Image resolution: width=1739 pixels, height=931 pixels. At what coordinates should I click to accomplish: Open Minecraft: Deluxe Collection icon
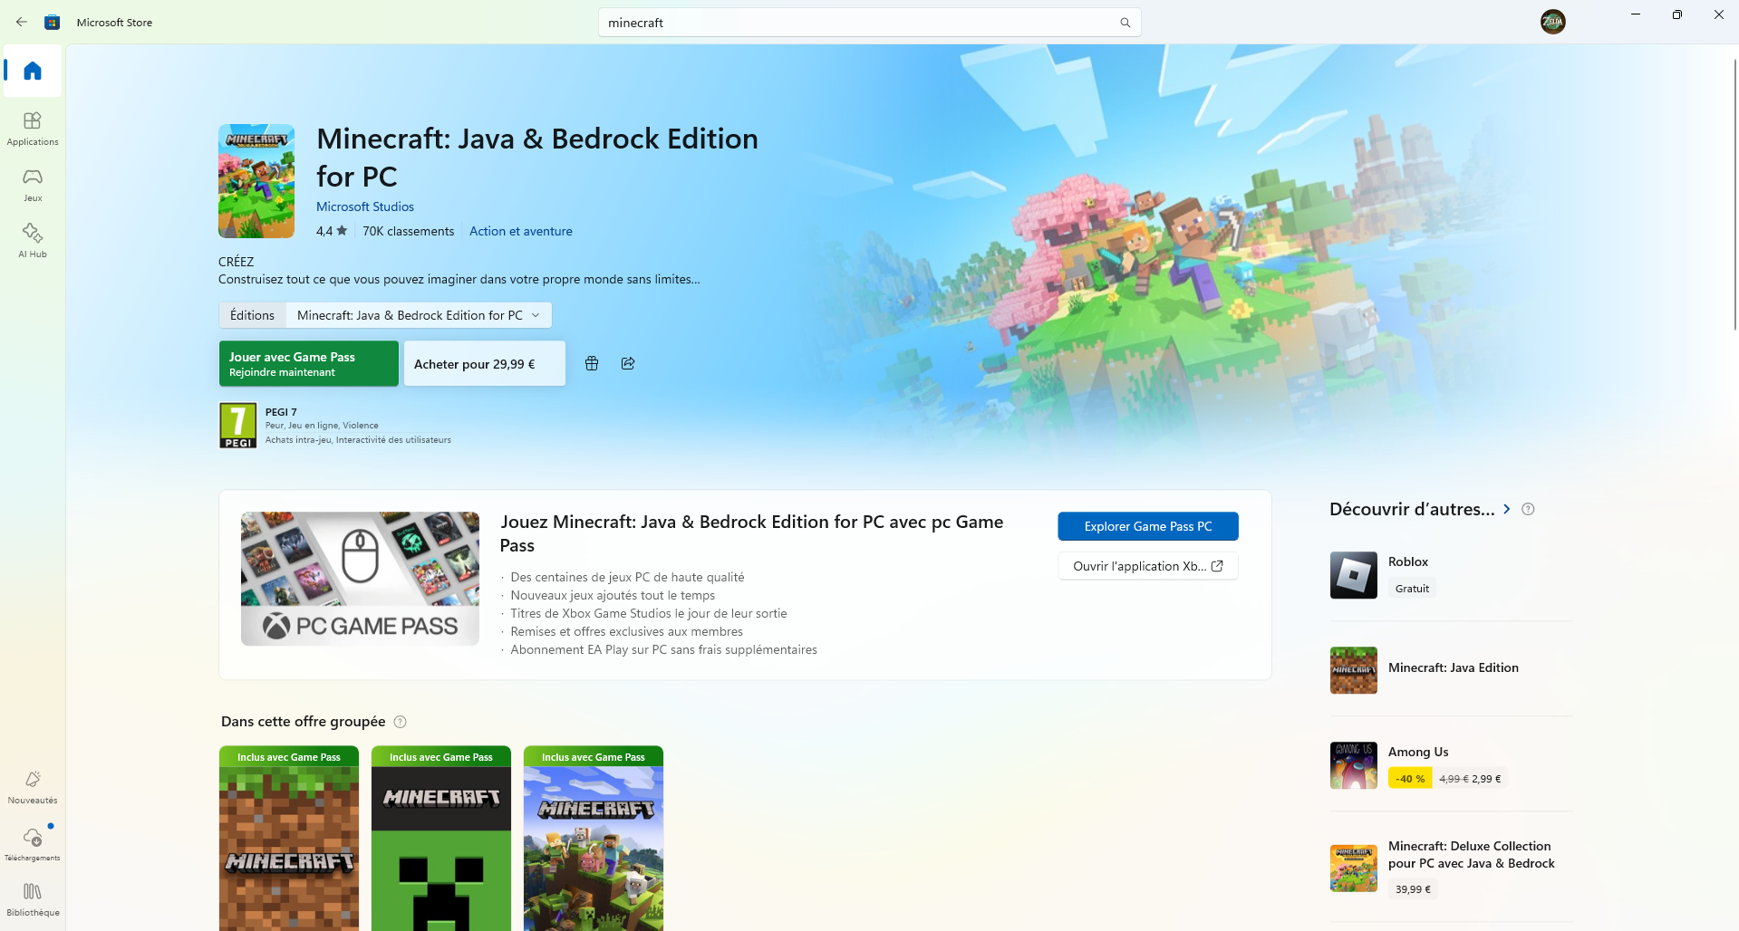pyautogui.click(x=1354, y=869)
